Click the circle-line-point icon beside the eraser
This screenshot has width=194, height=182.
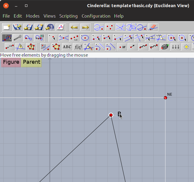(x=142, y=27)
